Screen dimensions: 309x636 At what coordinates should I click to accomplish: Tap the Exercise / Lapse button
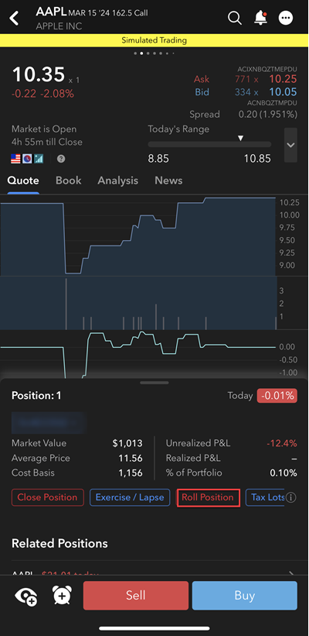click(130, 497)
